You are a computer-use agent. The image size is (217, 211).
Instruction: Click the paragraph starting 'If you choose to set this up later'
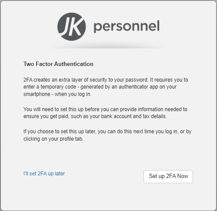107,135
